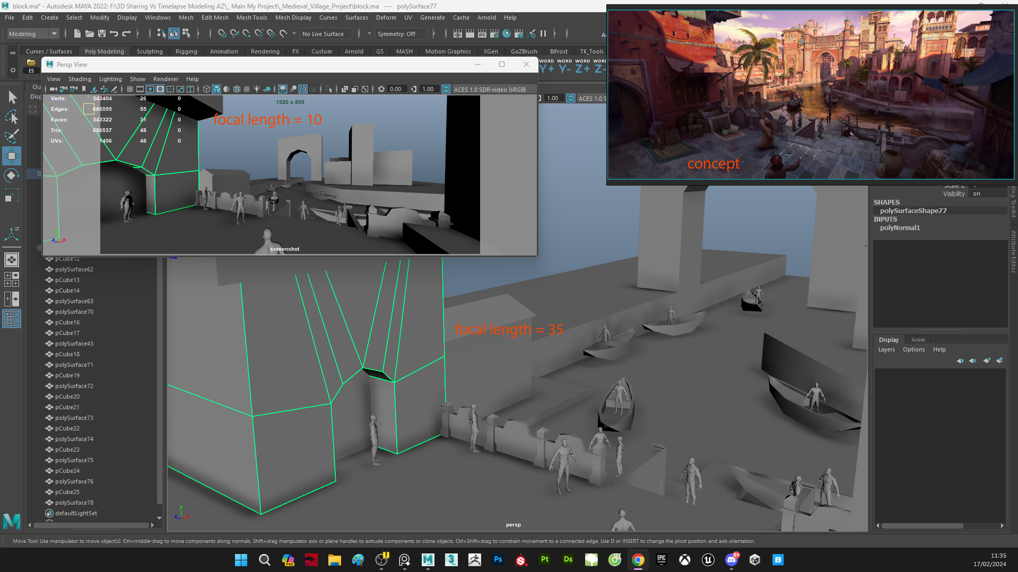This screenshot has width=1018, height=572.
Task: Activate the Move tool in toolbox
Action: click(x=12, y=156)
